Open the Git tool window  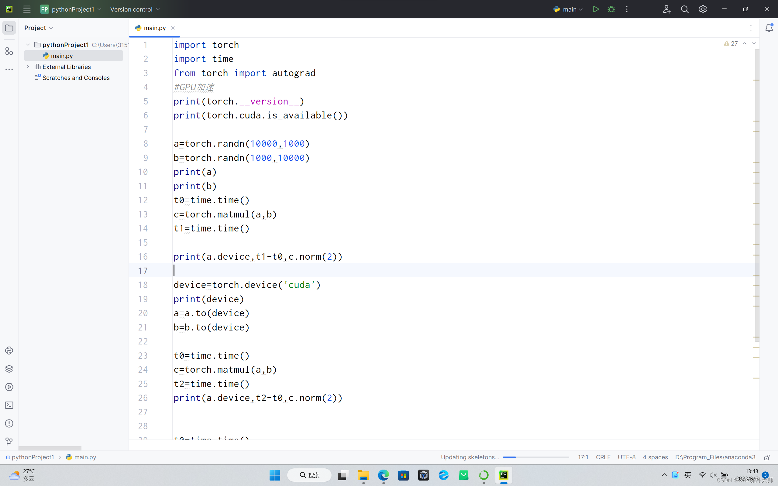[9, 442]
